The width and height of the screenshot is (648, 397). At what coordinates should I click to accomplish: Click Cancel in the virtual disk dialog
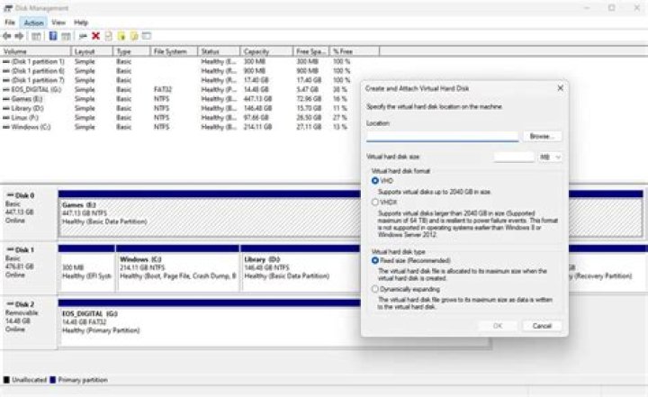click(x=542, y=325)
